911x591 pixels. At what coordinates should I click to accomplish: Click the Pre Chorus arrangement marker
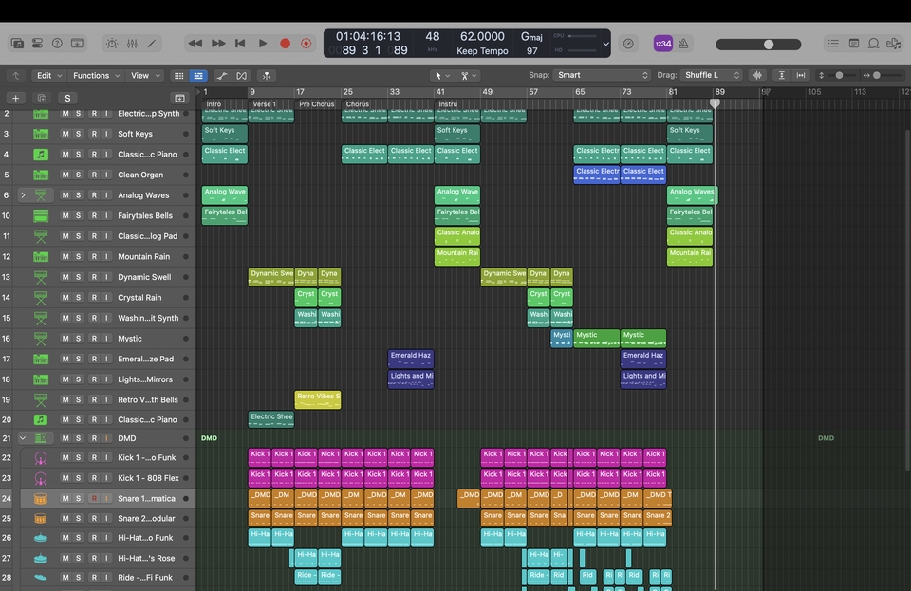click(x=317, y=104)
